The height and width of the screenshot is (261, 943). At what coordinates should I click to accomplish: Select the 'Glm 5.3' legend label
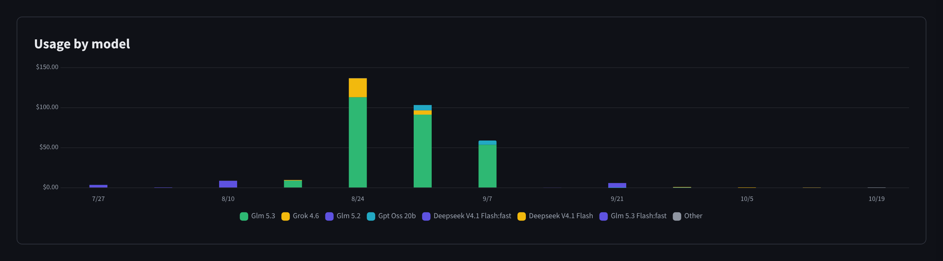[263, 216]
